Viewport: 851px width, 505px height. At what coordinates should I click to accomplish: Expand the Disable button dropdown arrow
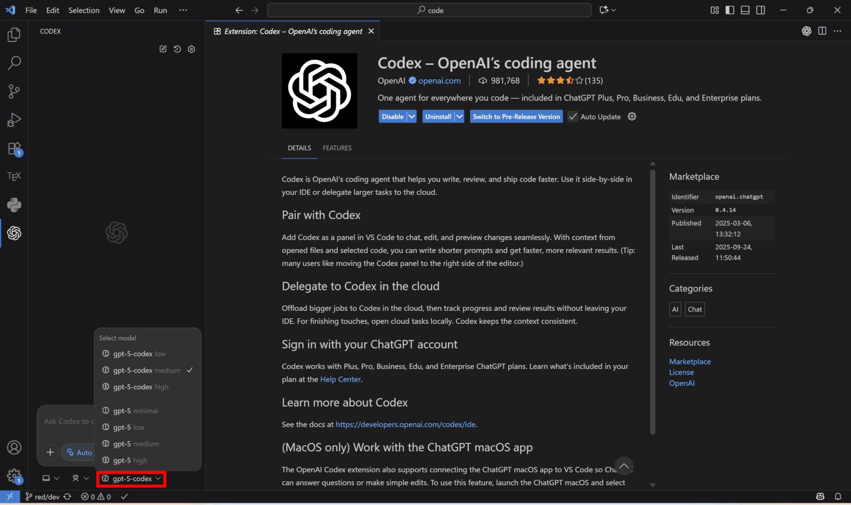click(411, 117)
